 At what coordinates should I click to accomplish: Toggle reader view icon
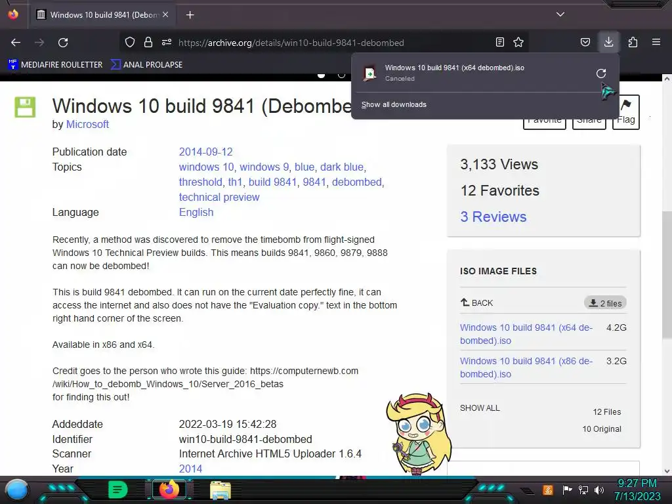499,42
